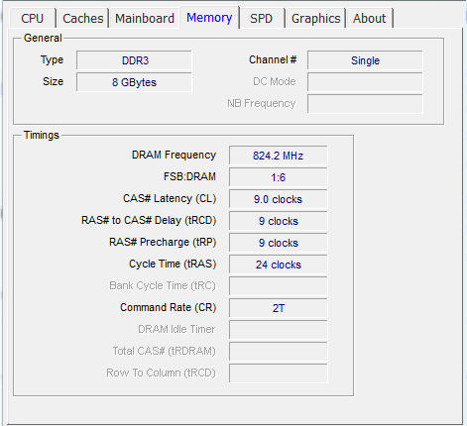The image size is (467, 426).
Task: Click the DDR3 type value field
Action: pos(134,60)
